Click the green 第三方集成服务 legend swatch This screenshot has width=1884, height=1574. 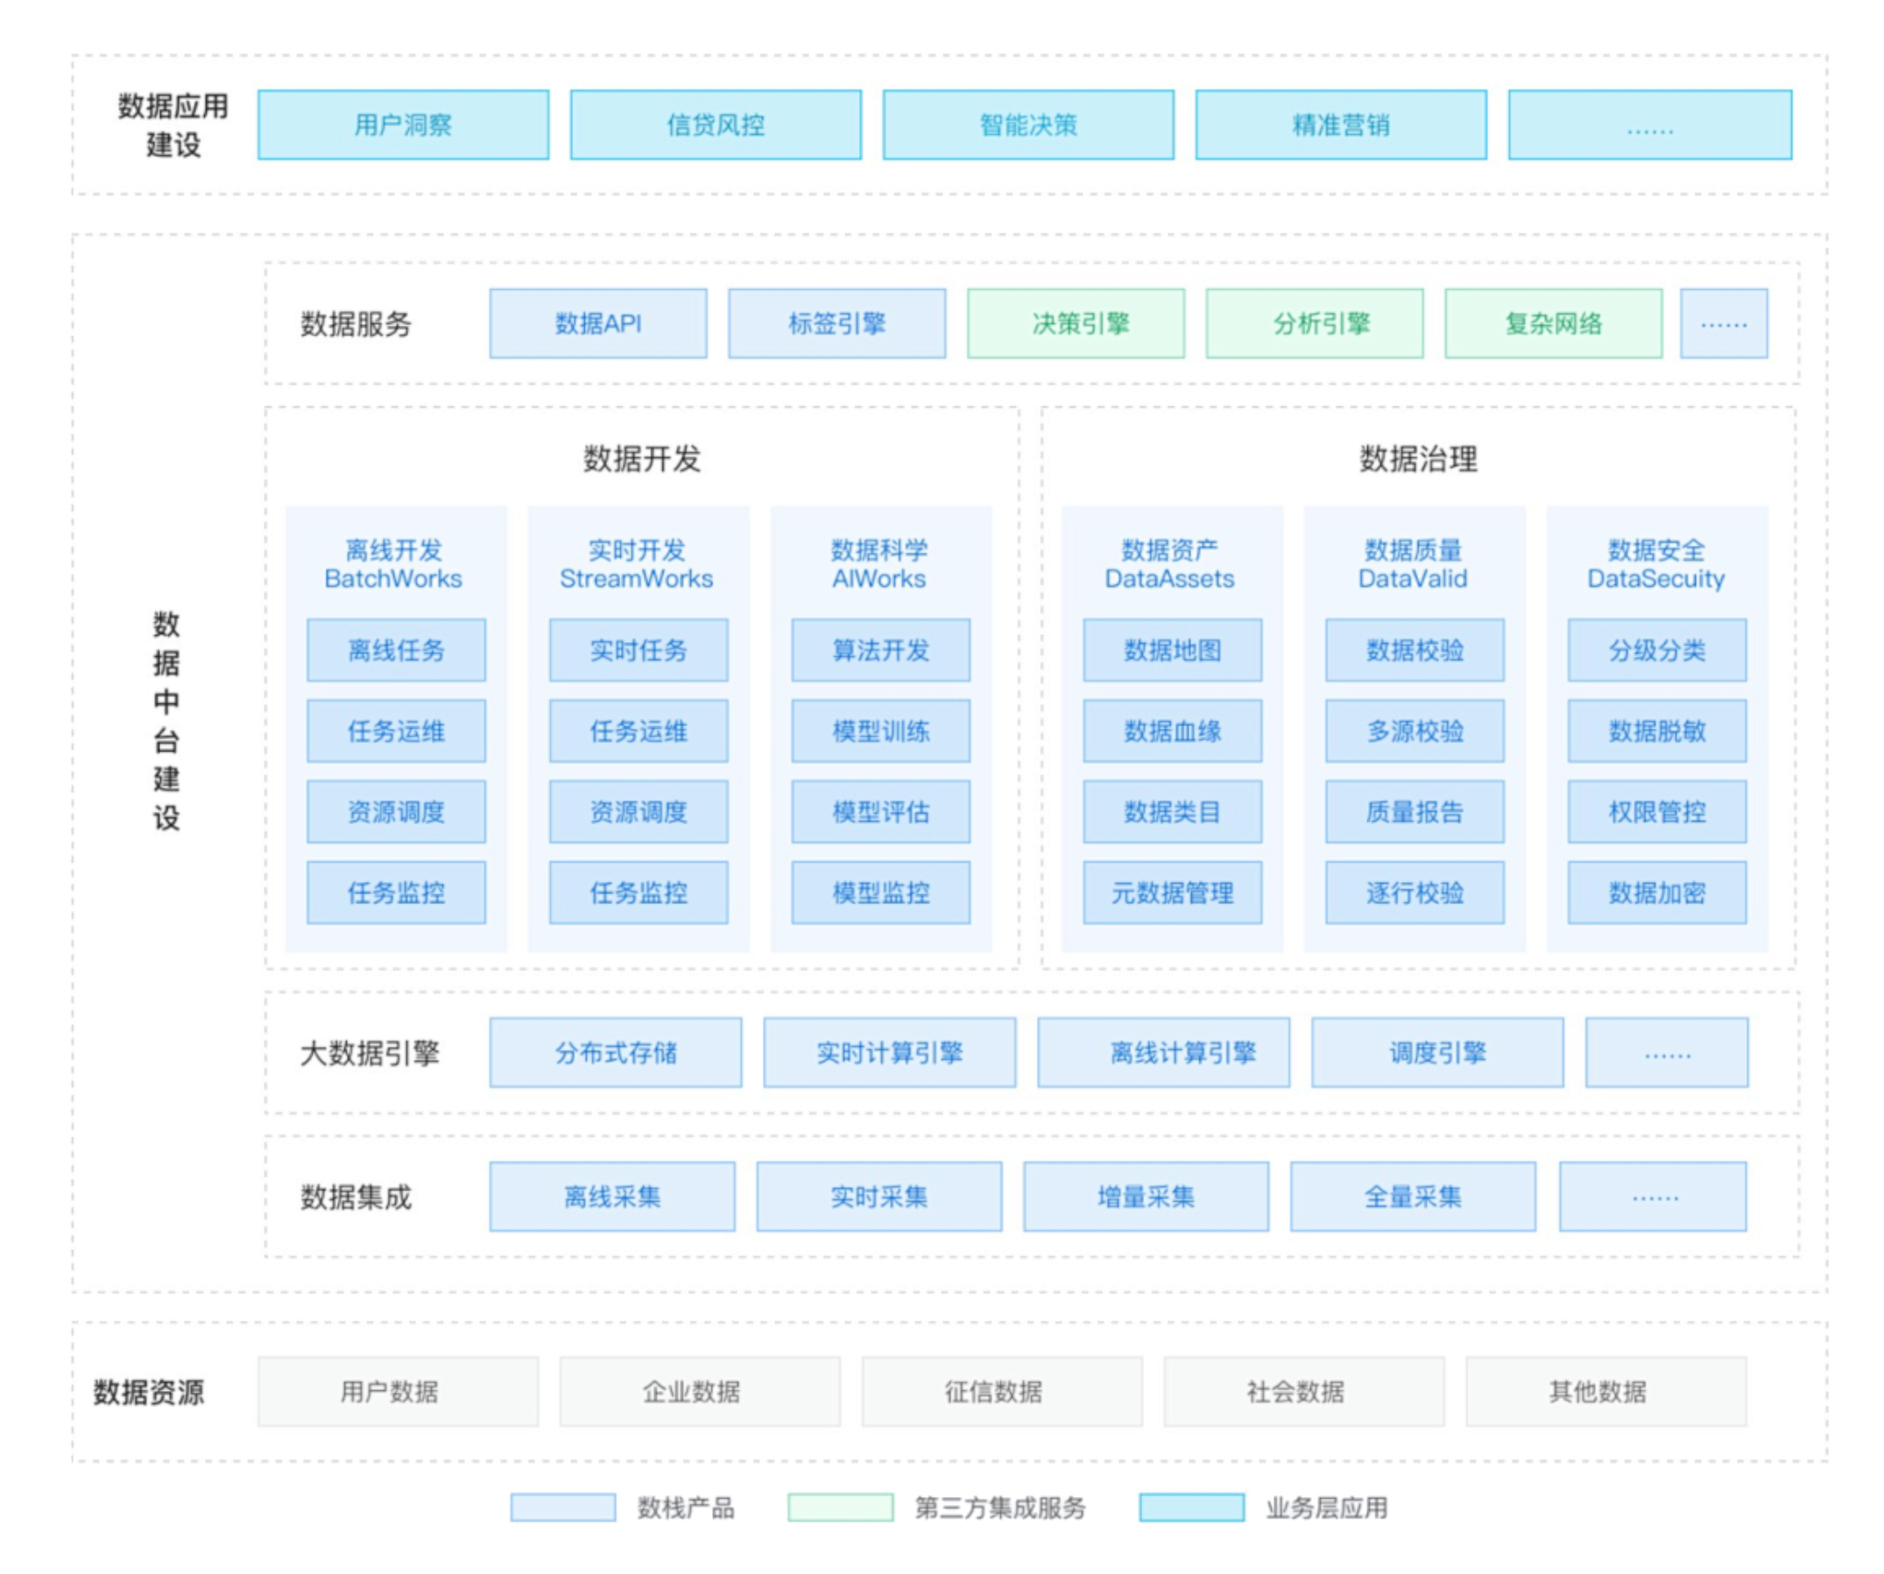coord(840,1507)
